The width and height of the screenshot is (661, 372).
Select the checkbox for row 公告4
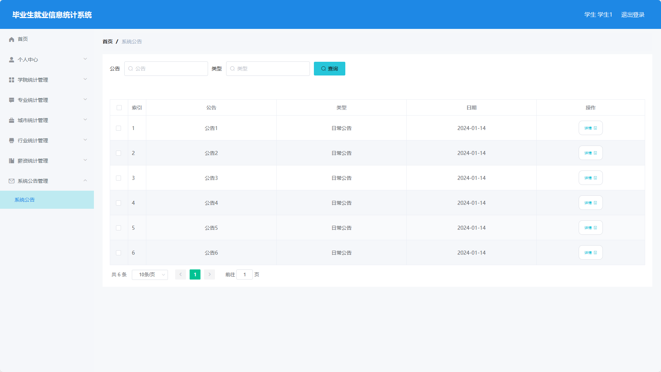118,203
